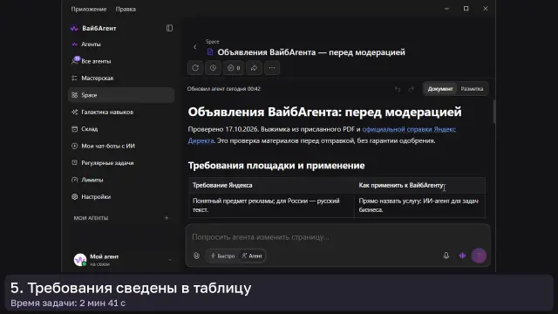The width and height of the screenshot is (558, 314).
Task: Add a new agent with plus icon
Action: (167, 218)
